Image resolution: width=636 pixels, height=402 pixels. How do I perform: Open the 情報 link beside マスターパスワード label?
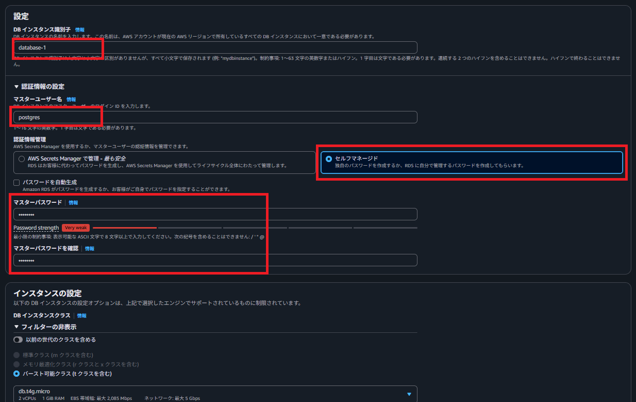[74, 203]
